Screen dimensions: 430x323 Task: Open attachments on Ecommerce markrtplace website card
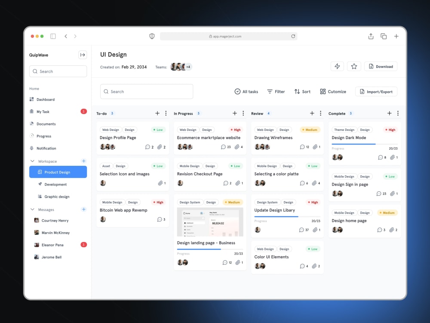239,147
